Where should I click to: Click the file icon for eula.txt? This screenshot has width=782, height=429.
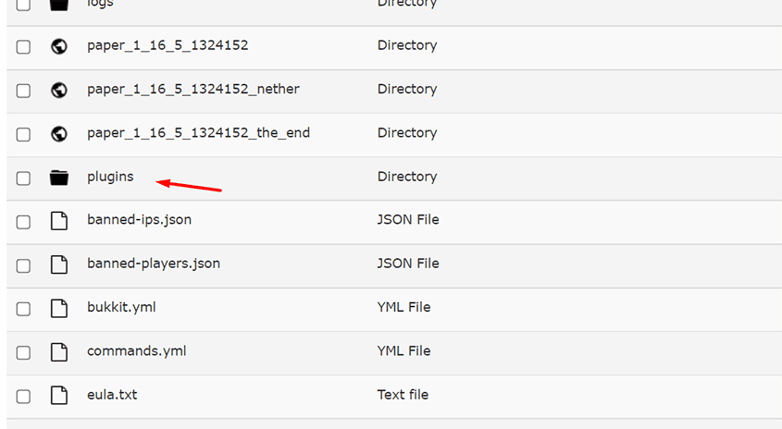(59, 396)
